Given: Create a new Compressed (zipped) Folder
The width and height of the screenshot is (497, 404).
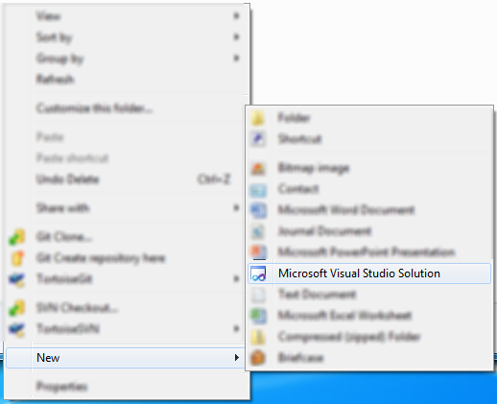Looking at the screenshot, I should coord(369,337).
